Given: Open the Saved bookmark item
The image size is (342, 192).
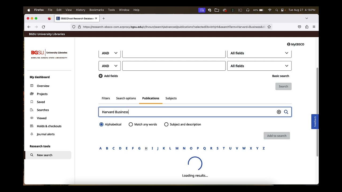Looking at the screenshot, I should click(x=41, y=102).
